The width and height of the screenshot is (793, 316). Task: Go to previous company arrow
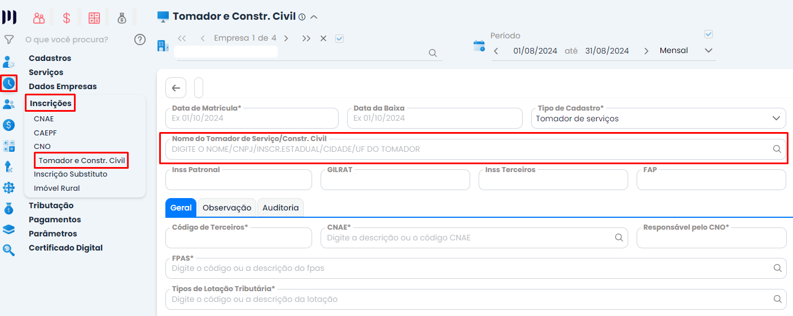tap(203, 38)
